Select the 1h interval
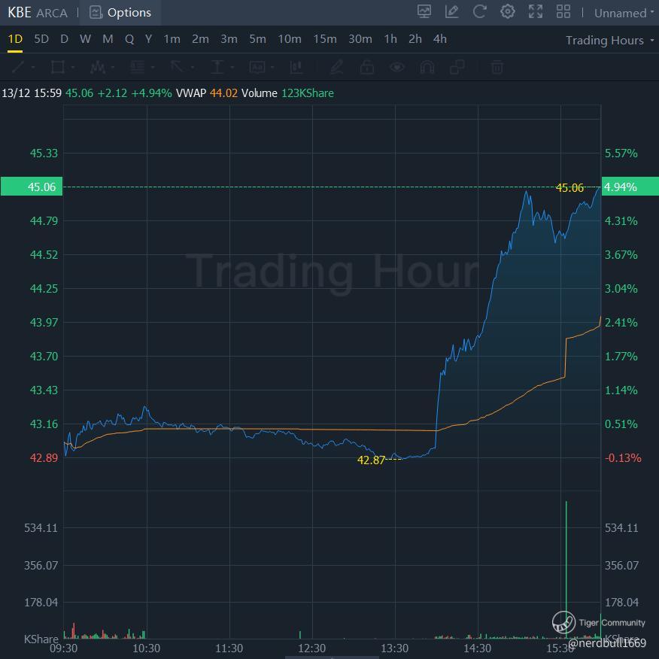Screen dimensions: 659x659 coord(390,39)
